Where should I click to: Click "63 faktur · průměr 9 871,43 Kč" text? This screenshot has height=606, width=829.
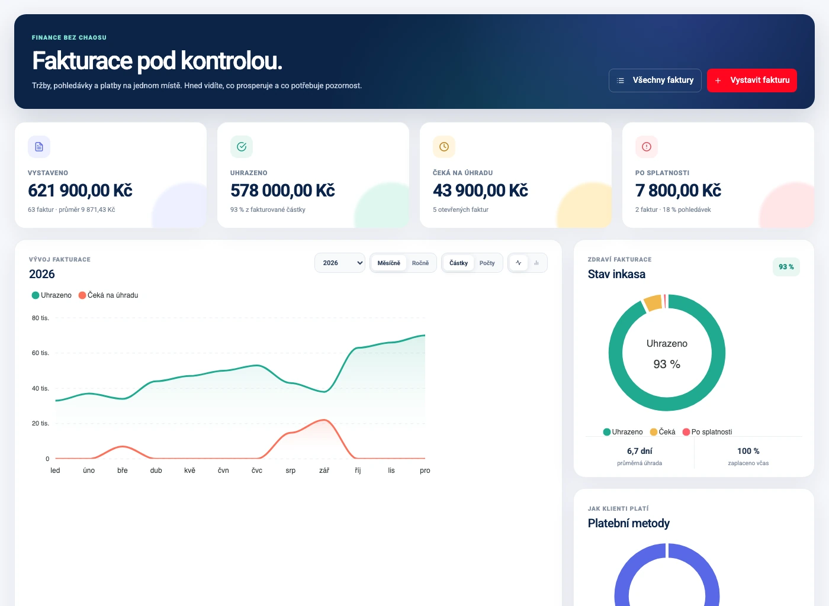coord(72,209)
